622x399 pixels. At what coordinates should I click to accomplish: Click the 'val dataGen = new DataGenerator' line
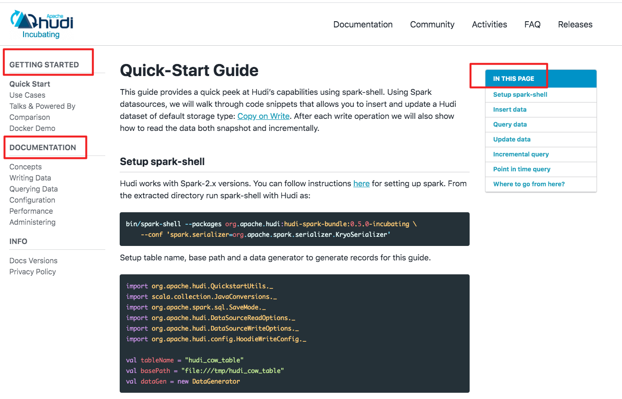coord(183,381)
